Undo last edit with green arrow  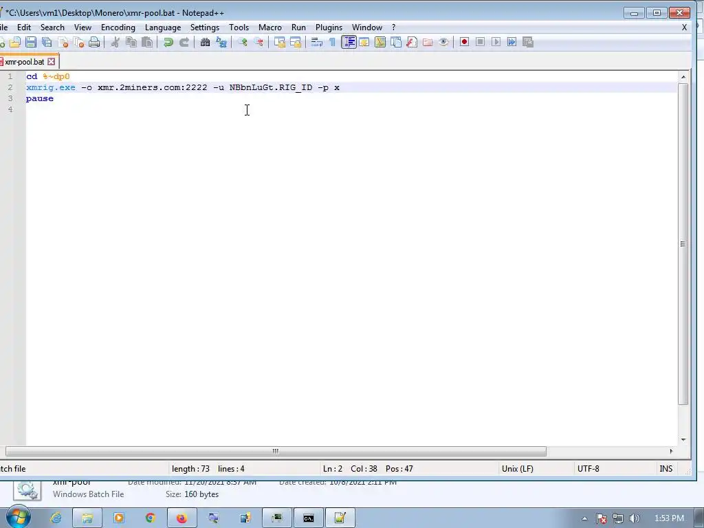[168, 42]
